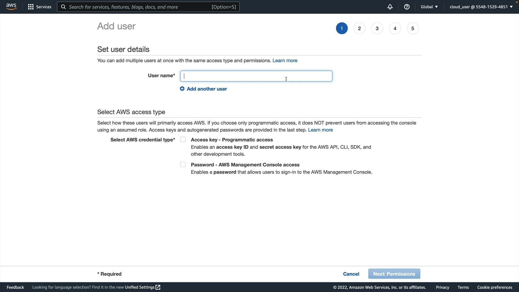The height and width of the screenshot is (292, 519).
Task: Go to step 4 in the wizard
Action: pos(395,28)
